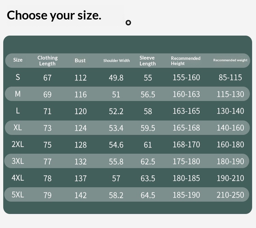Screen dimensions: 256x228
Task: Click the Recommended Height header
Action: (186, 61)
